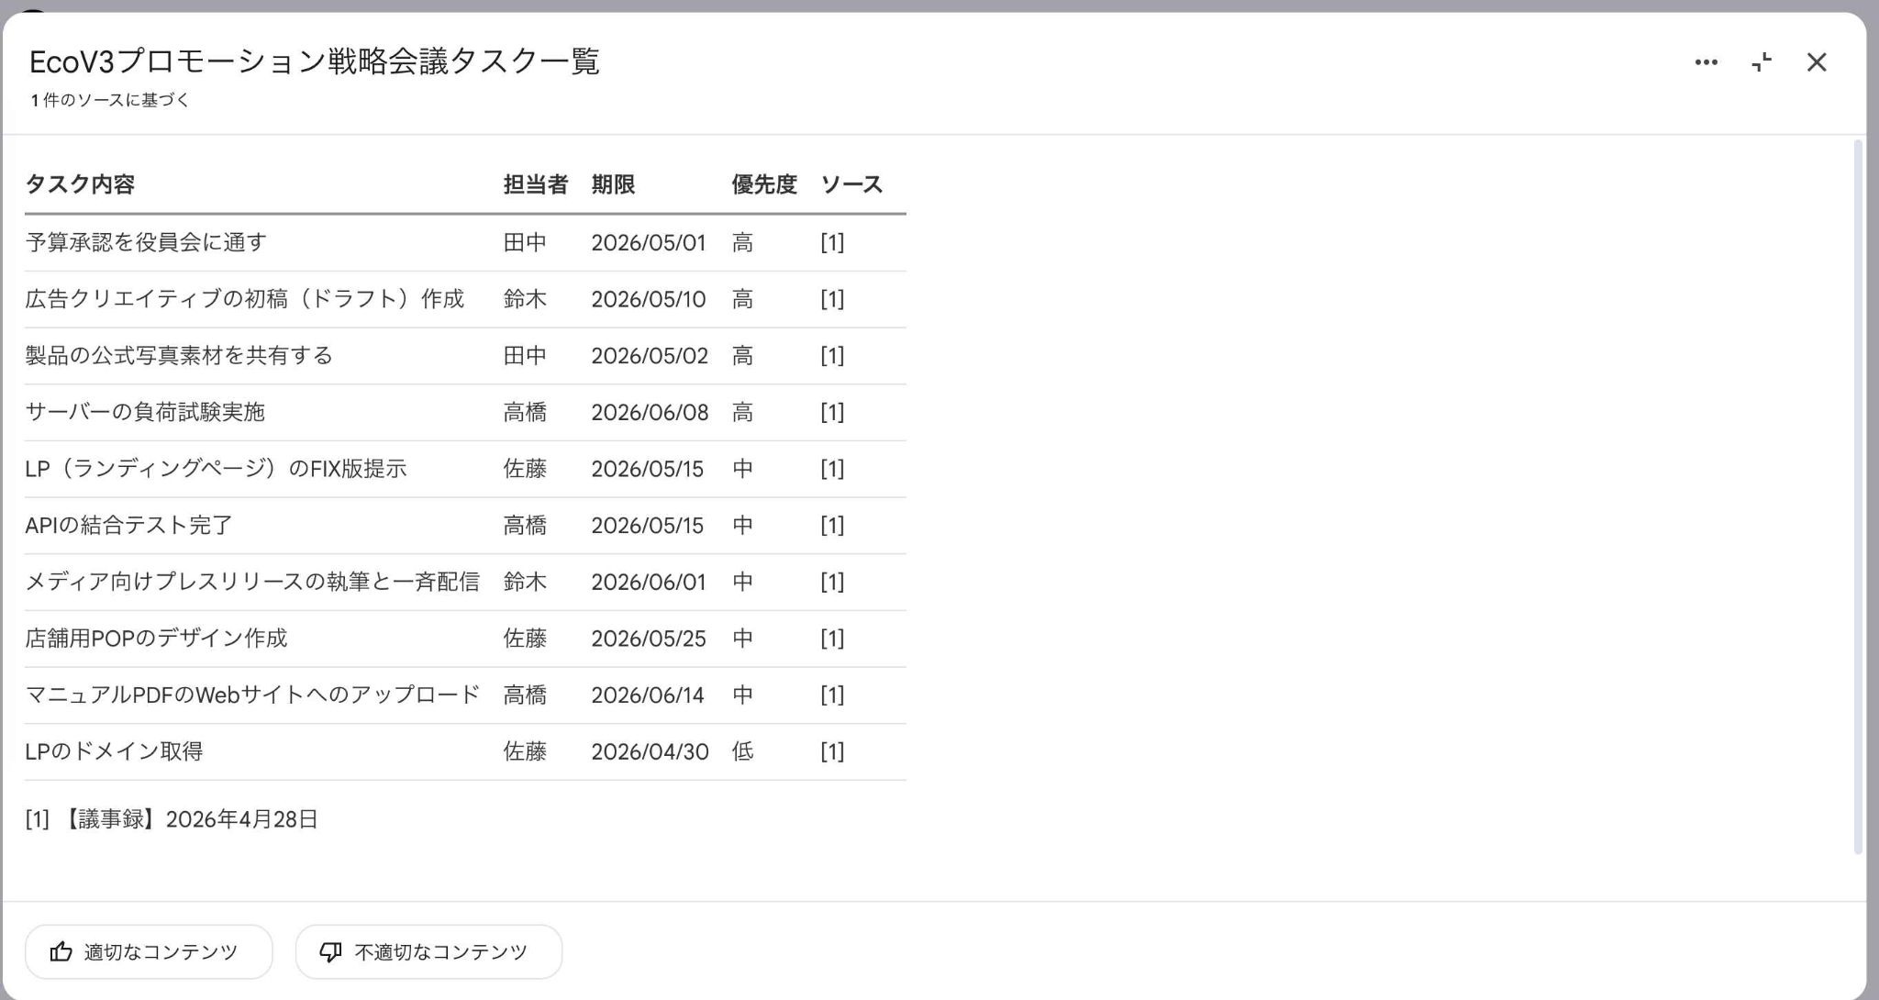The image size is (1879, 1000).
Task: Click the 1件のソースに基づく subtitle
Action: tap(110, 100)
